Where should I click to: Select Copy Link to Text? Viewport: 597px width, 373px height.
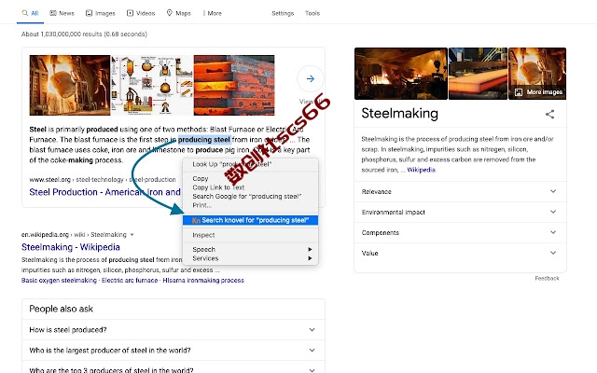[250, 187]
